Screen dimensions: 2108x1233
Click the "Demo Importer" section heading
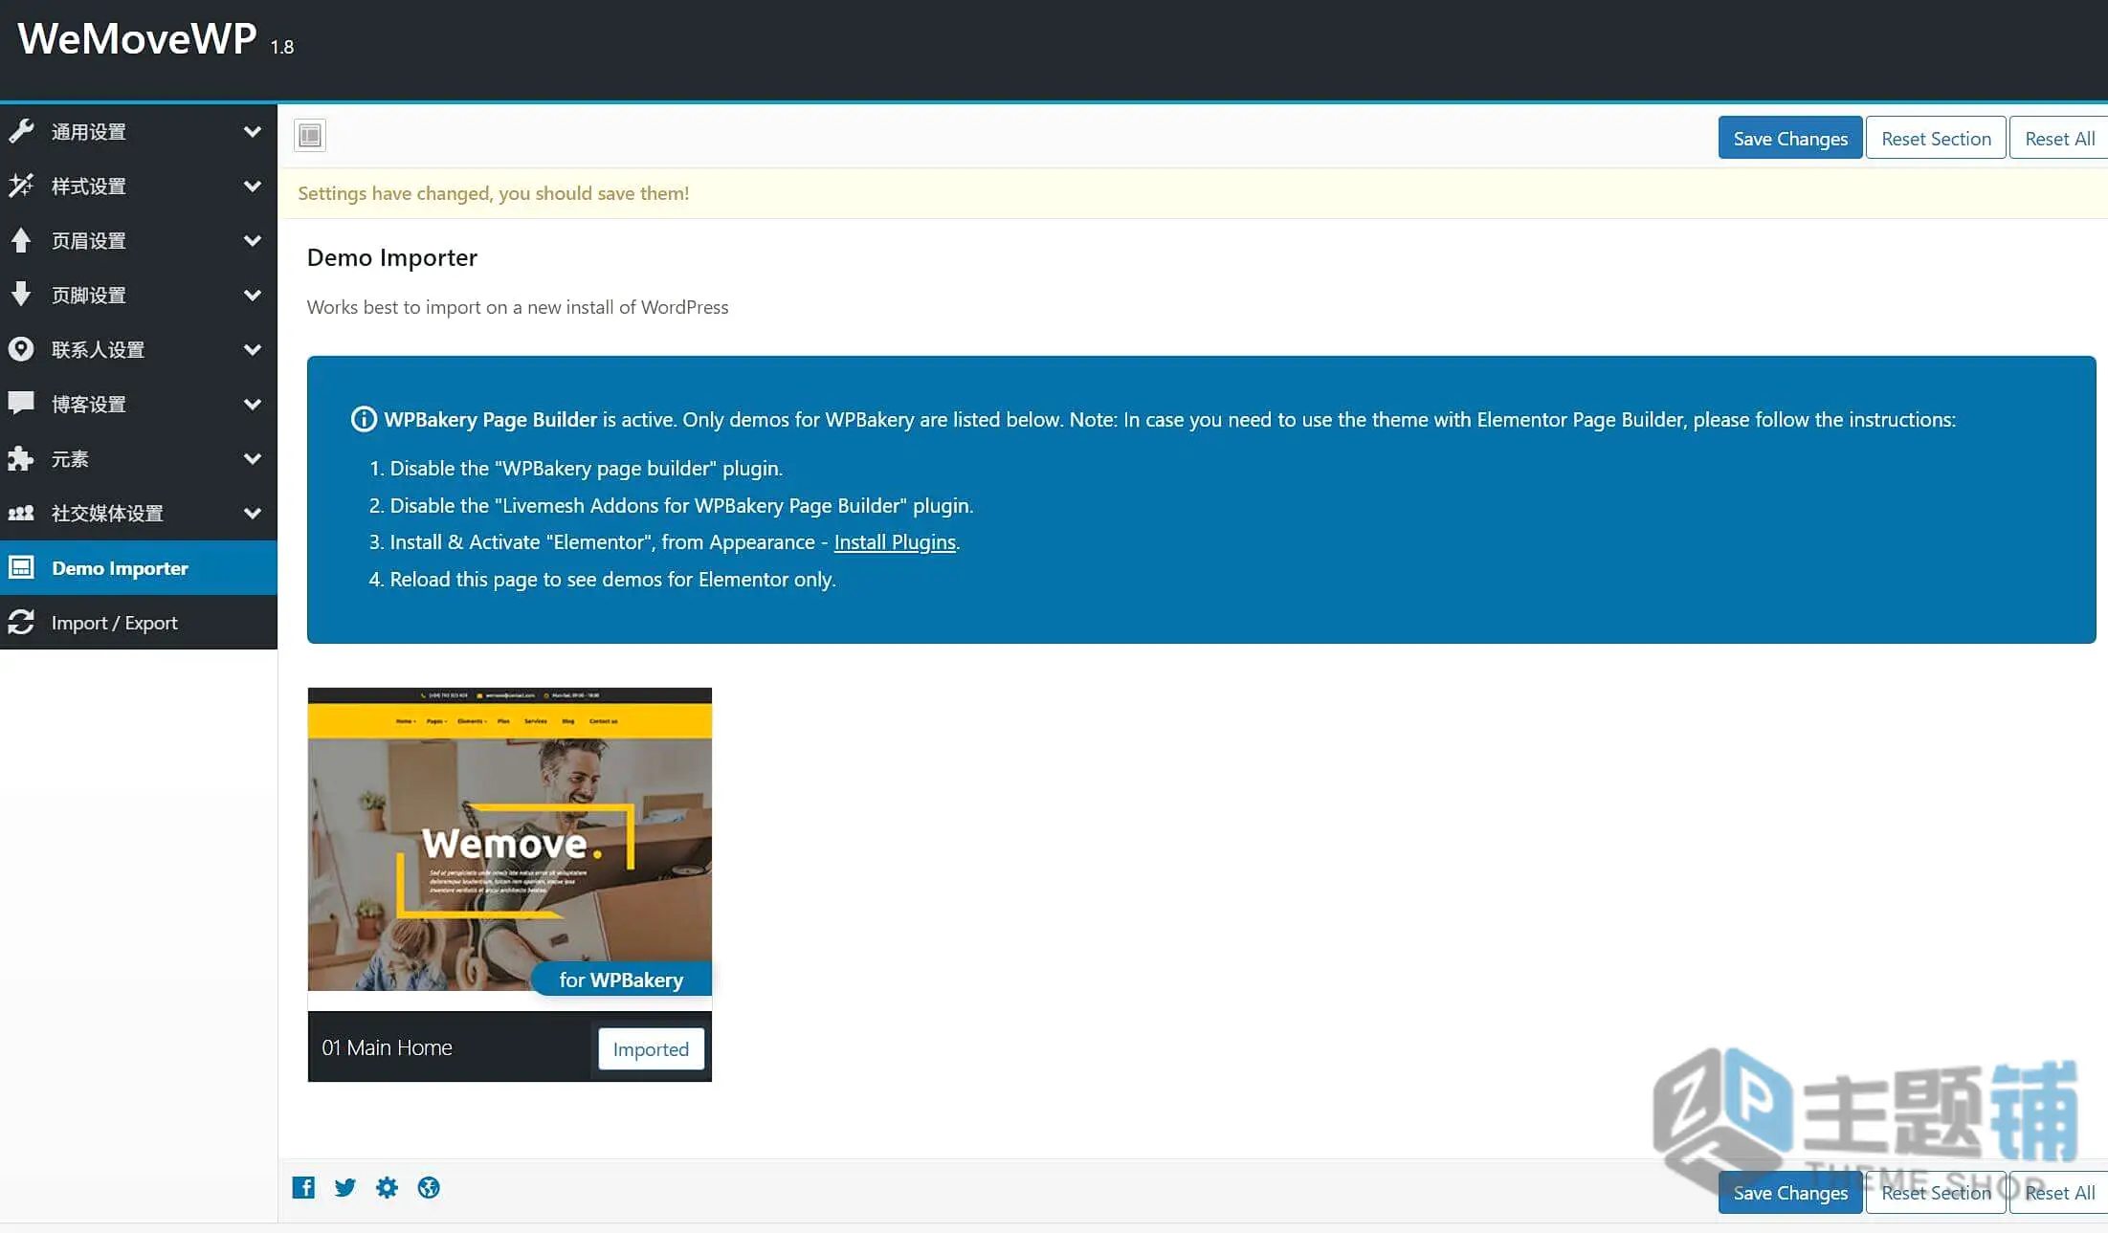(391, 257)
